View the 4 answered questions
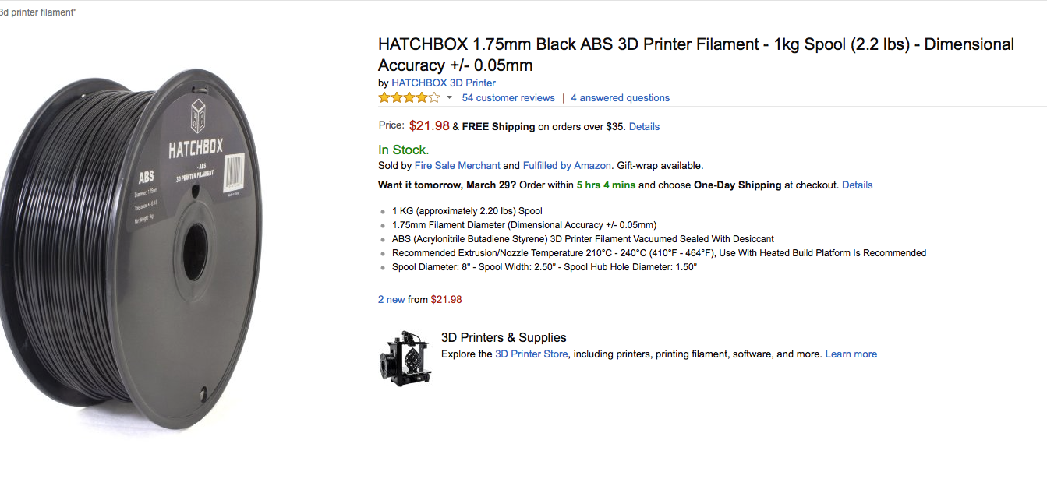 click(x=620, y=98)
